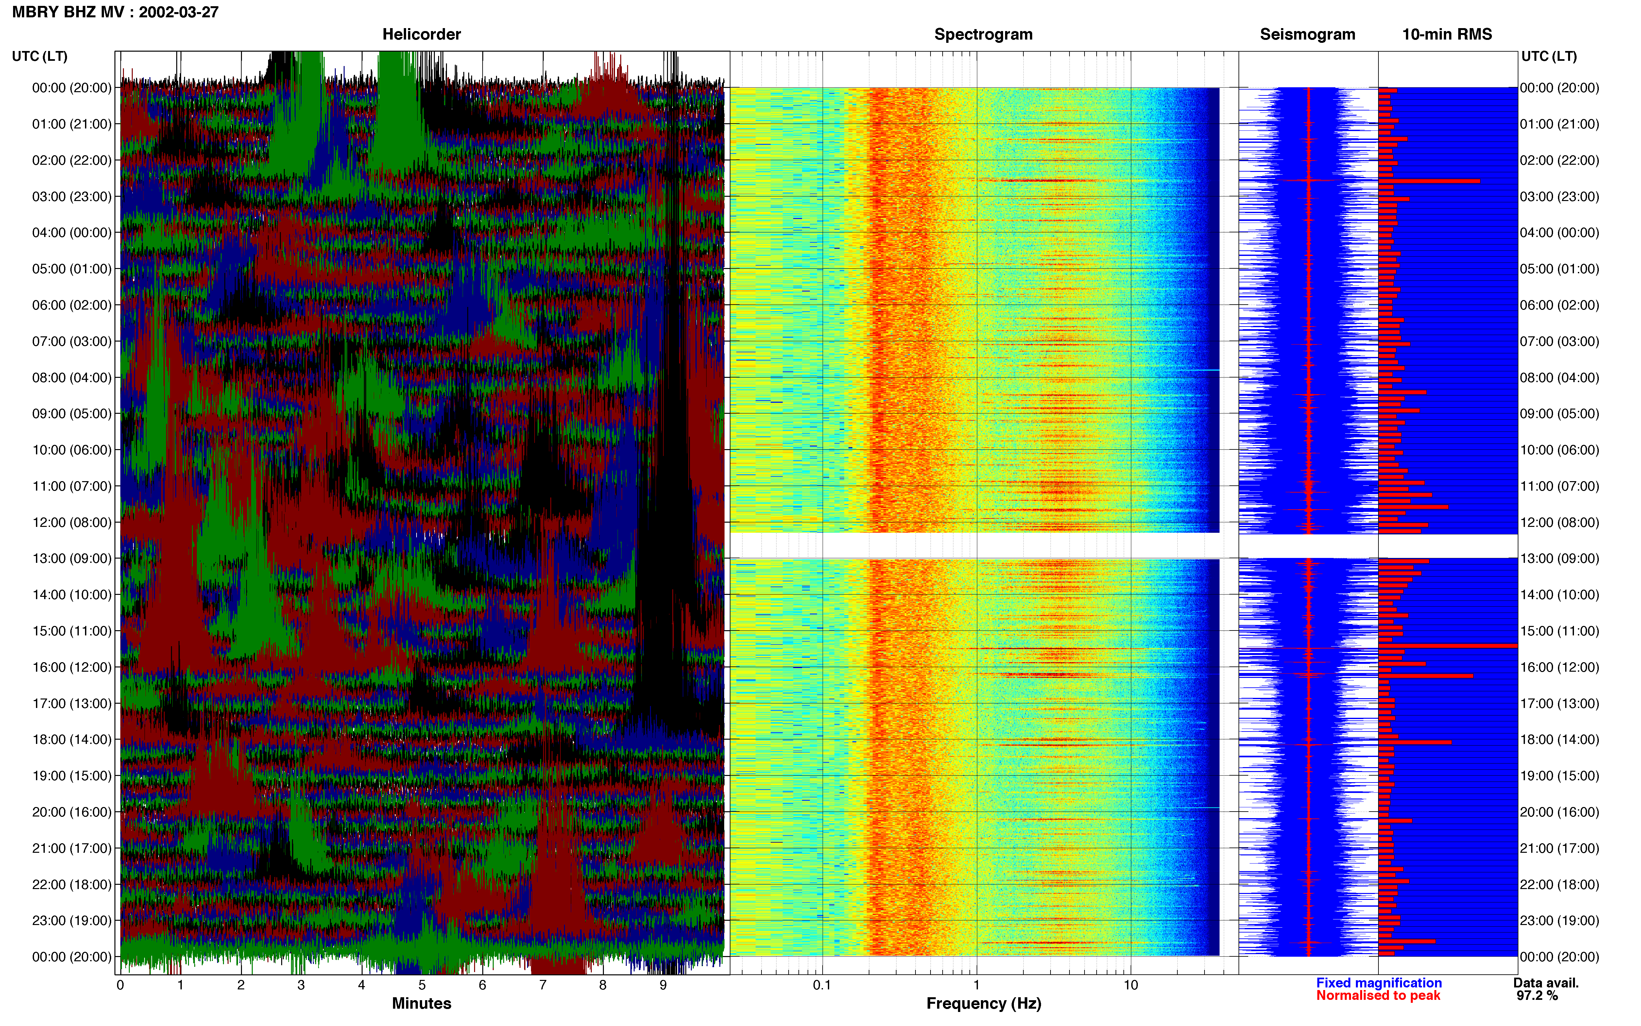
Task: Click '23:00 (19:00)' beside the 10-min RMS
Action: (x=1560, y=921)
